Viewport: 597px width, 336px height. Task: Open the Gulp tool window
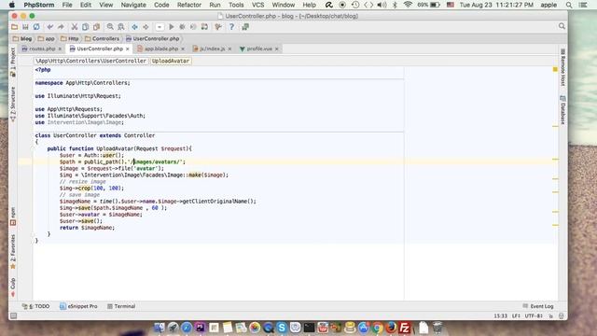(13, 287)
